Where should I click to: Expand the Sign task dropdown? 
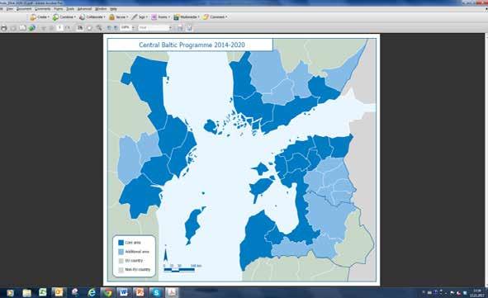[140, 17]
